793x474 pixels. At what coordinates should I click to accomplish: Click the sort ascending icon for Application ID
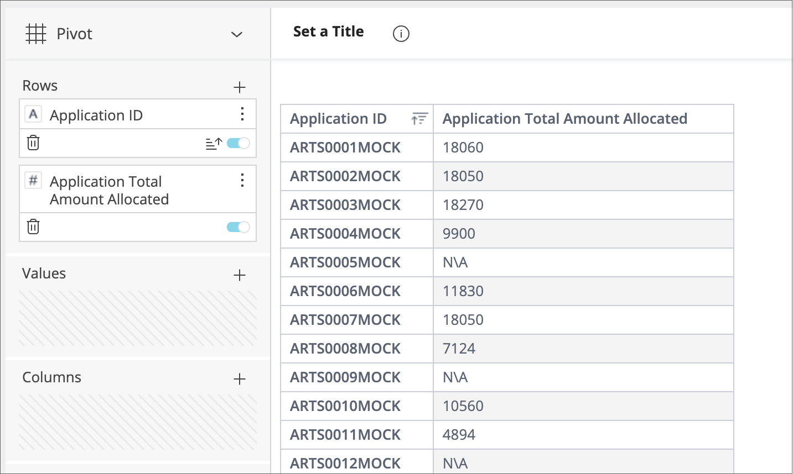214,144
